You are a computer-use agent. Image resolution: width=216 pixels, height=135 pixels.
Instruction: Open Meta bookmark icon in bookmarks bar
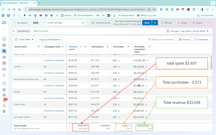pyautogui.click(x=103, y=16)
